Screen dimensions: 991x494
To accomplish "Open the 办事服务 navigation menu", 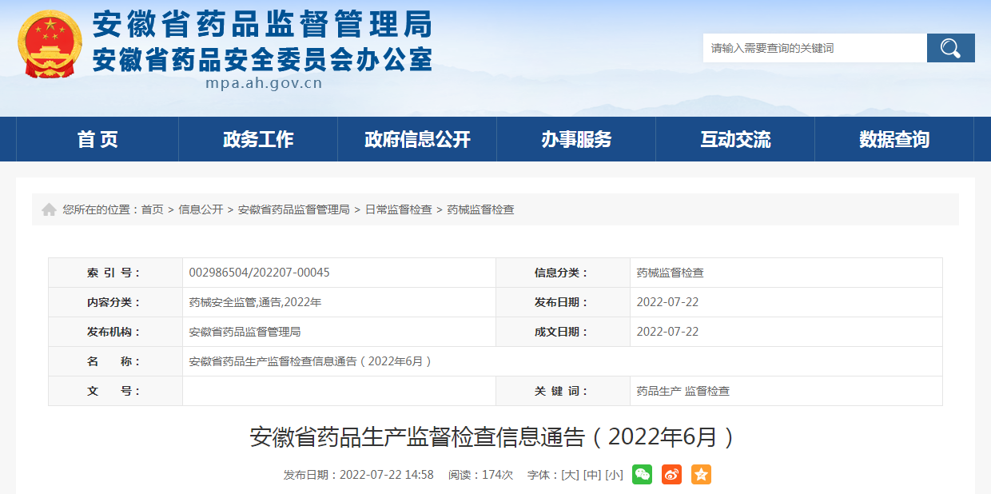I will 576,139.
